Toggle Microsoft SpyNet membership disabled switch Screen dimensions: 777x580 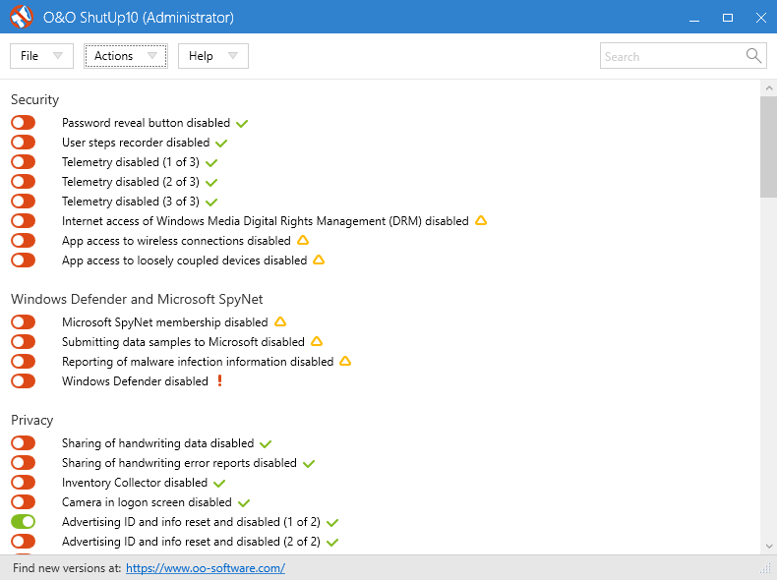pos(24,321)
